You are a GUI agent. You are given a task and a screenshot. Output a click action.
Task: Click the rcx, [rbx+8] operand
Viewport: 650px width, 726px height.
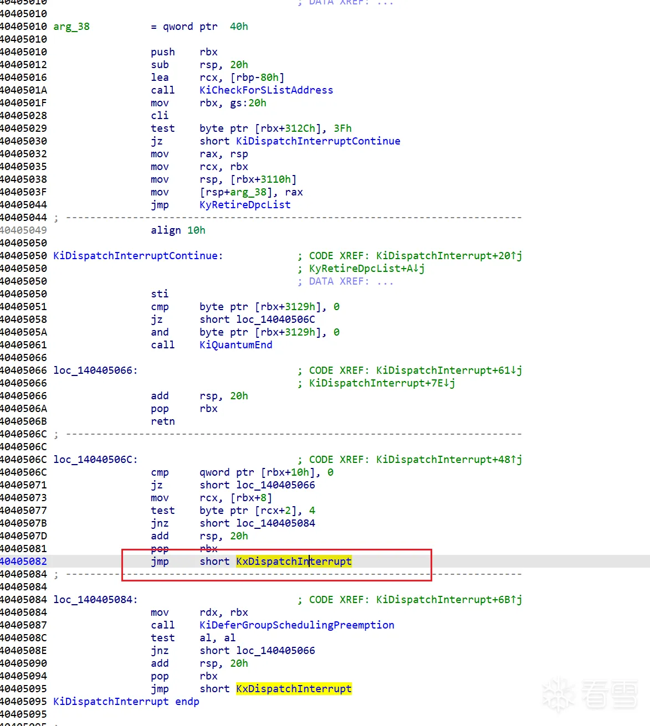coord(236,498)
